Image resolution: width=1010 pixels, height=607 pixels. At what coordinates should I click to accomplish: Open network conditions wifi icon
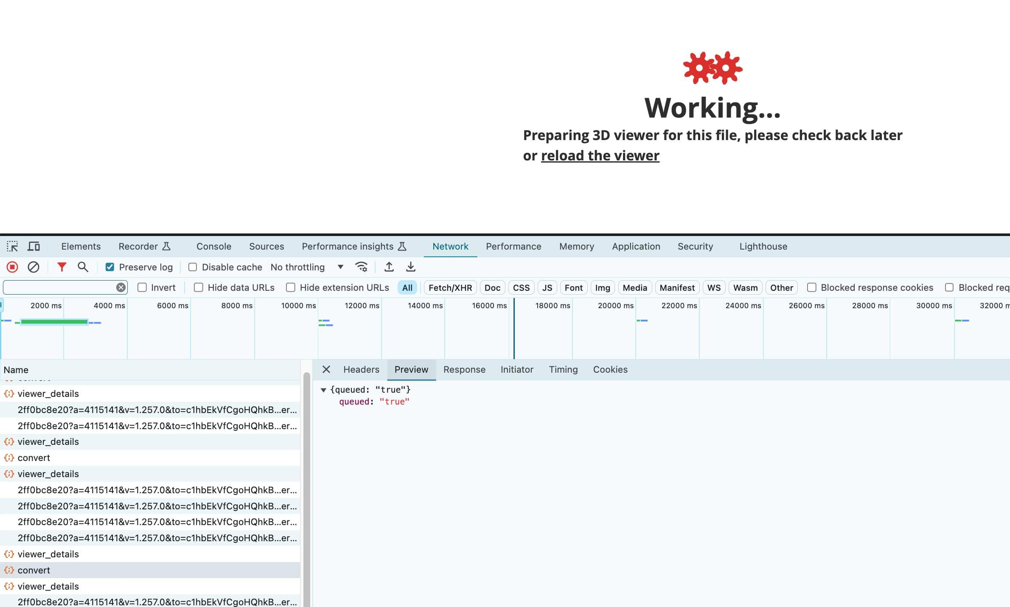click(x=361, y=267)
